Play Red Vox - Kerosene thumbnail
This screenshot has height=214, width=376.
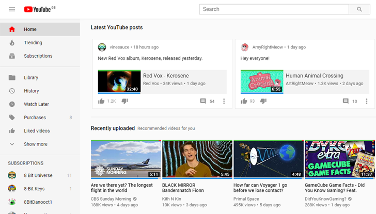click(x=119, y=81)
